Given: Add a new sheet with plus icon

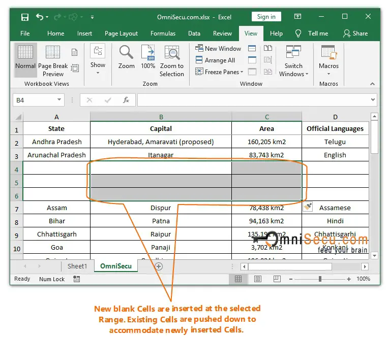Looking at the screenshot, I should (x=159, y=266).
